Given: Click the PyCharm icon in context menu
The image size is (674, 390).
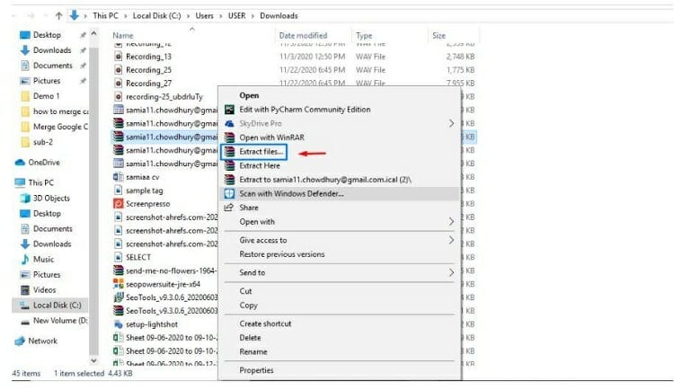Looking at the screenshot, I should 229,110.
